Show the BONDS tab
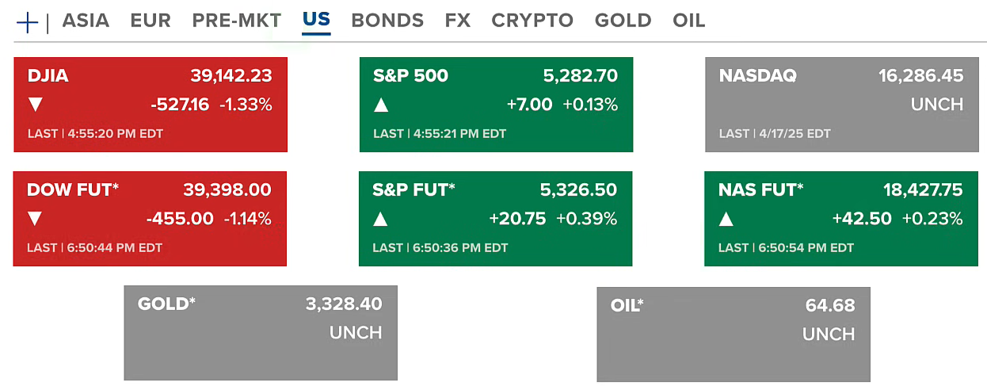 pyautogui.click(x=387, y=21)
